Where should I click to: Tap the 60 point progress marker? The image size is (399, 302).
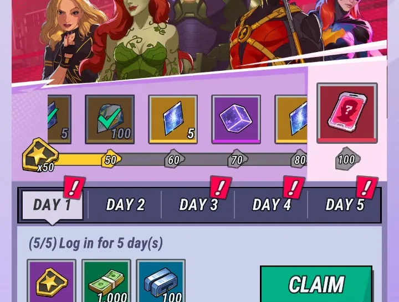174,159
